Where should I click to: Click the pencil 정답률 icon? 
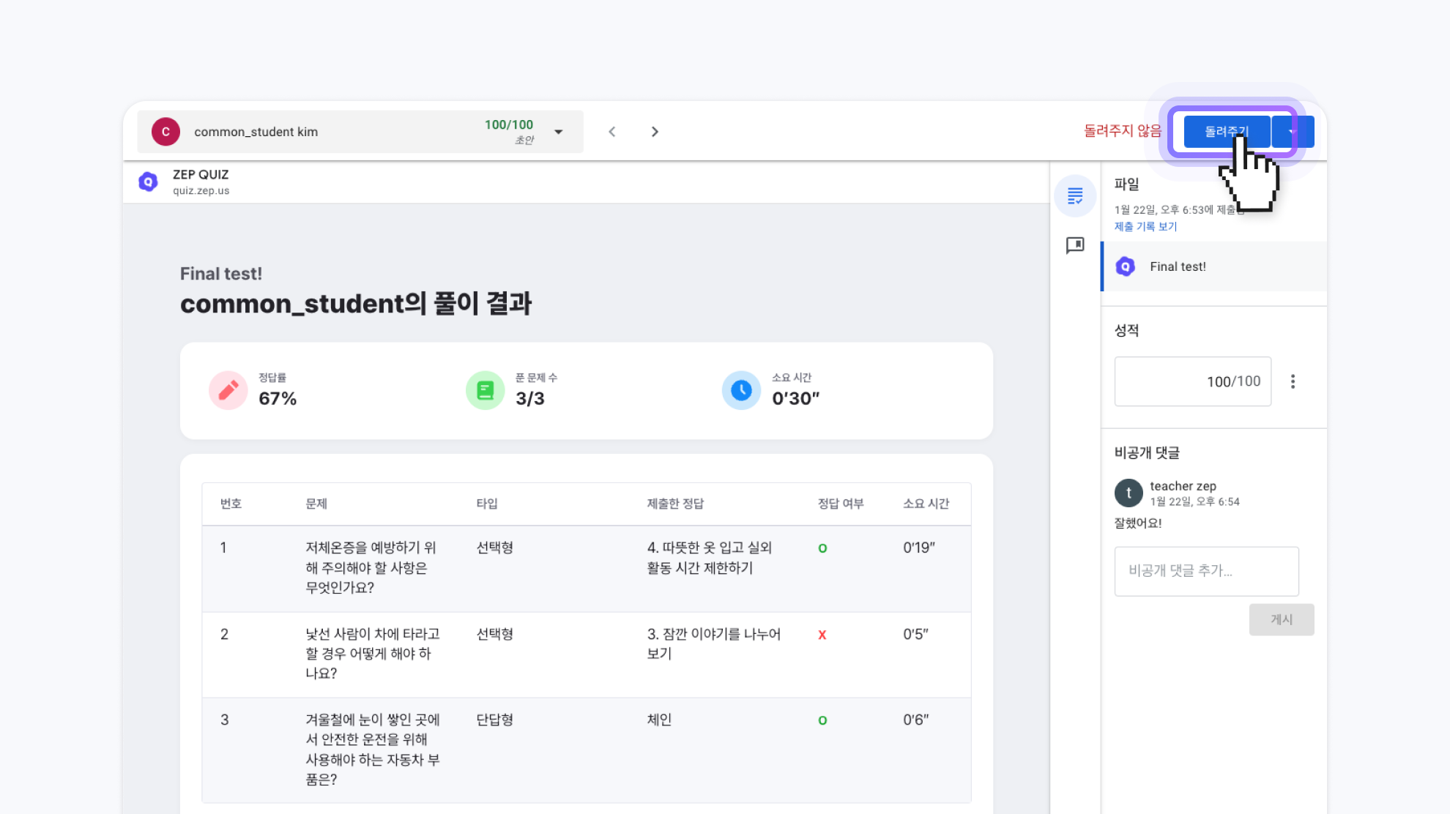(228, 390)
